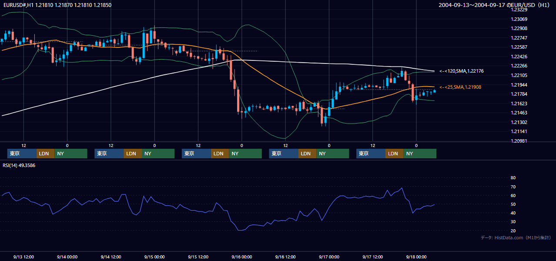556x261 pixels.
Task: Select the 9/18 00:00 time label
Action: point(416,257)
